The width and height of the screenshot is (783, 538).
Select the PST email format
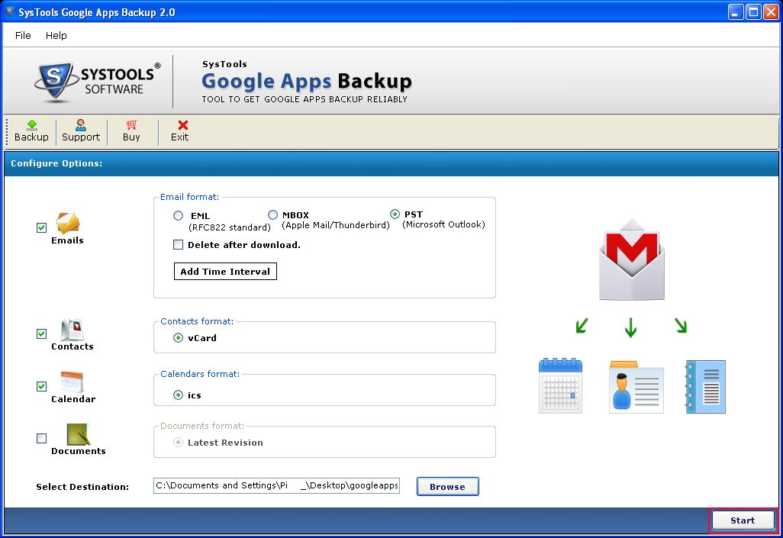(395, 214)
